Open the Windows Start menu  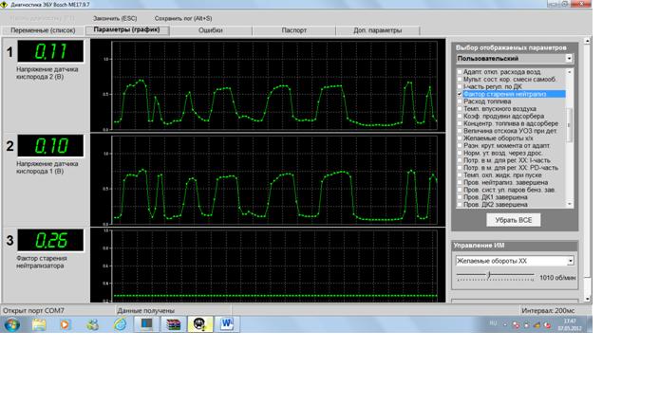[x=11, y=323]
